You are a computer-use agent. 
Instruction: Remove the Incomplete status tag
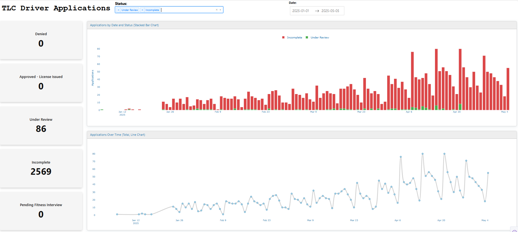click(x=142, y=10)
